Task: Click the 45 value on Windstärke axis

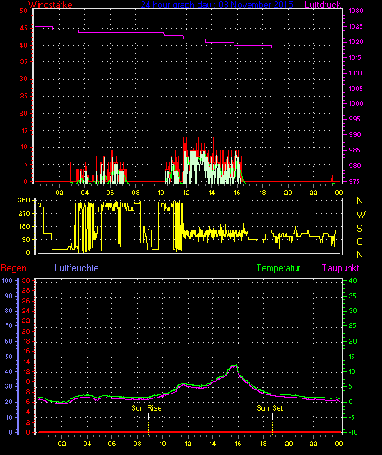Action: 24,28
